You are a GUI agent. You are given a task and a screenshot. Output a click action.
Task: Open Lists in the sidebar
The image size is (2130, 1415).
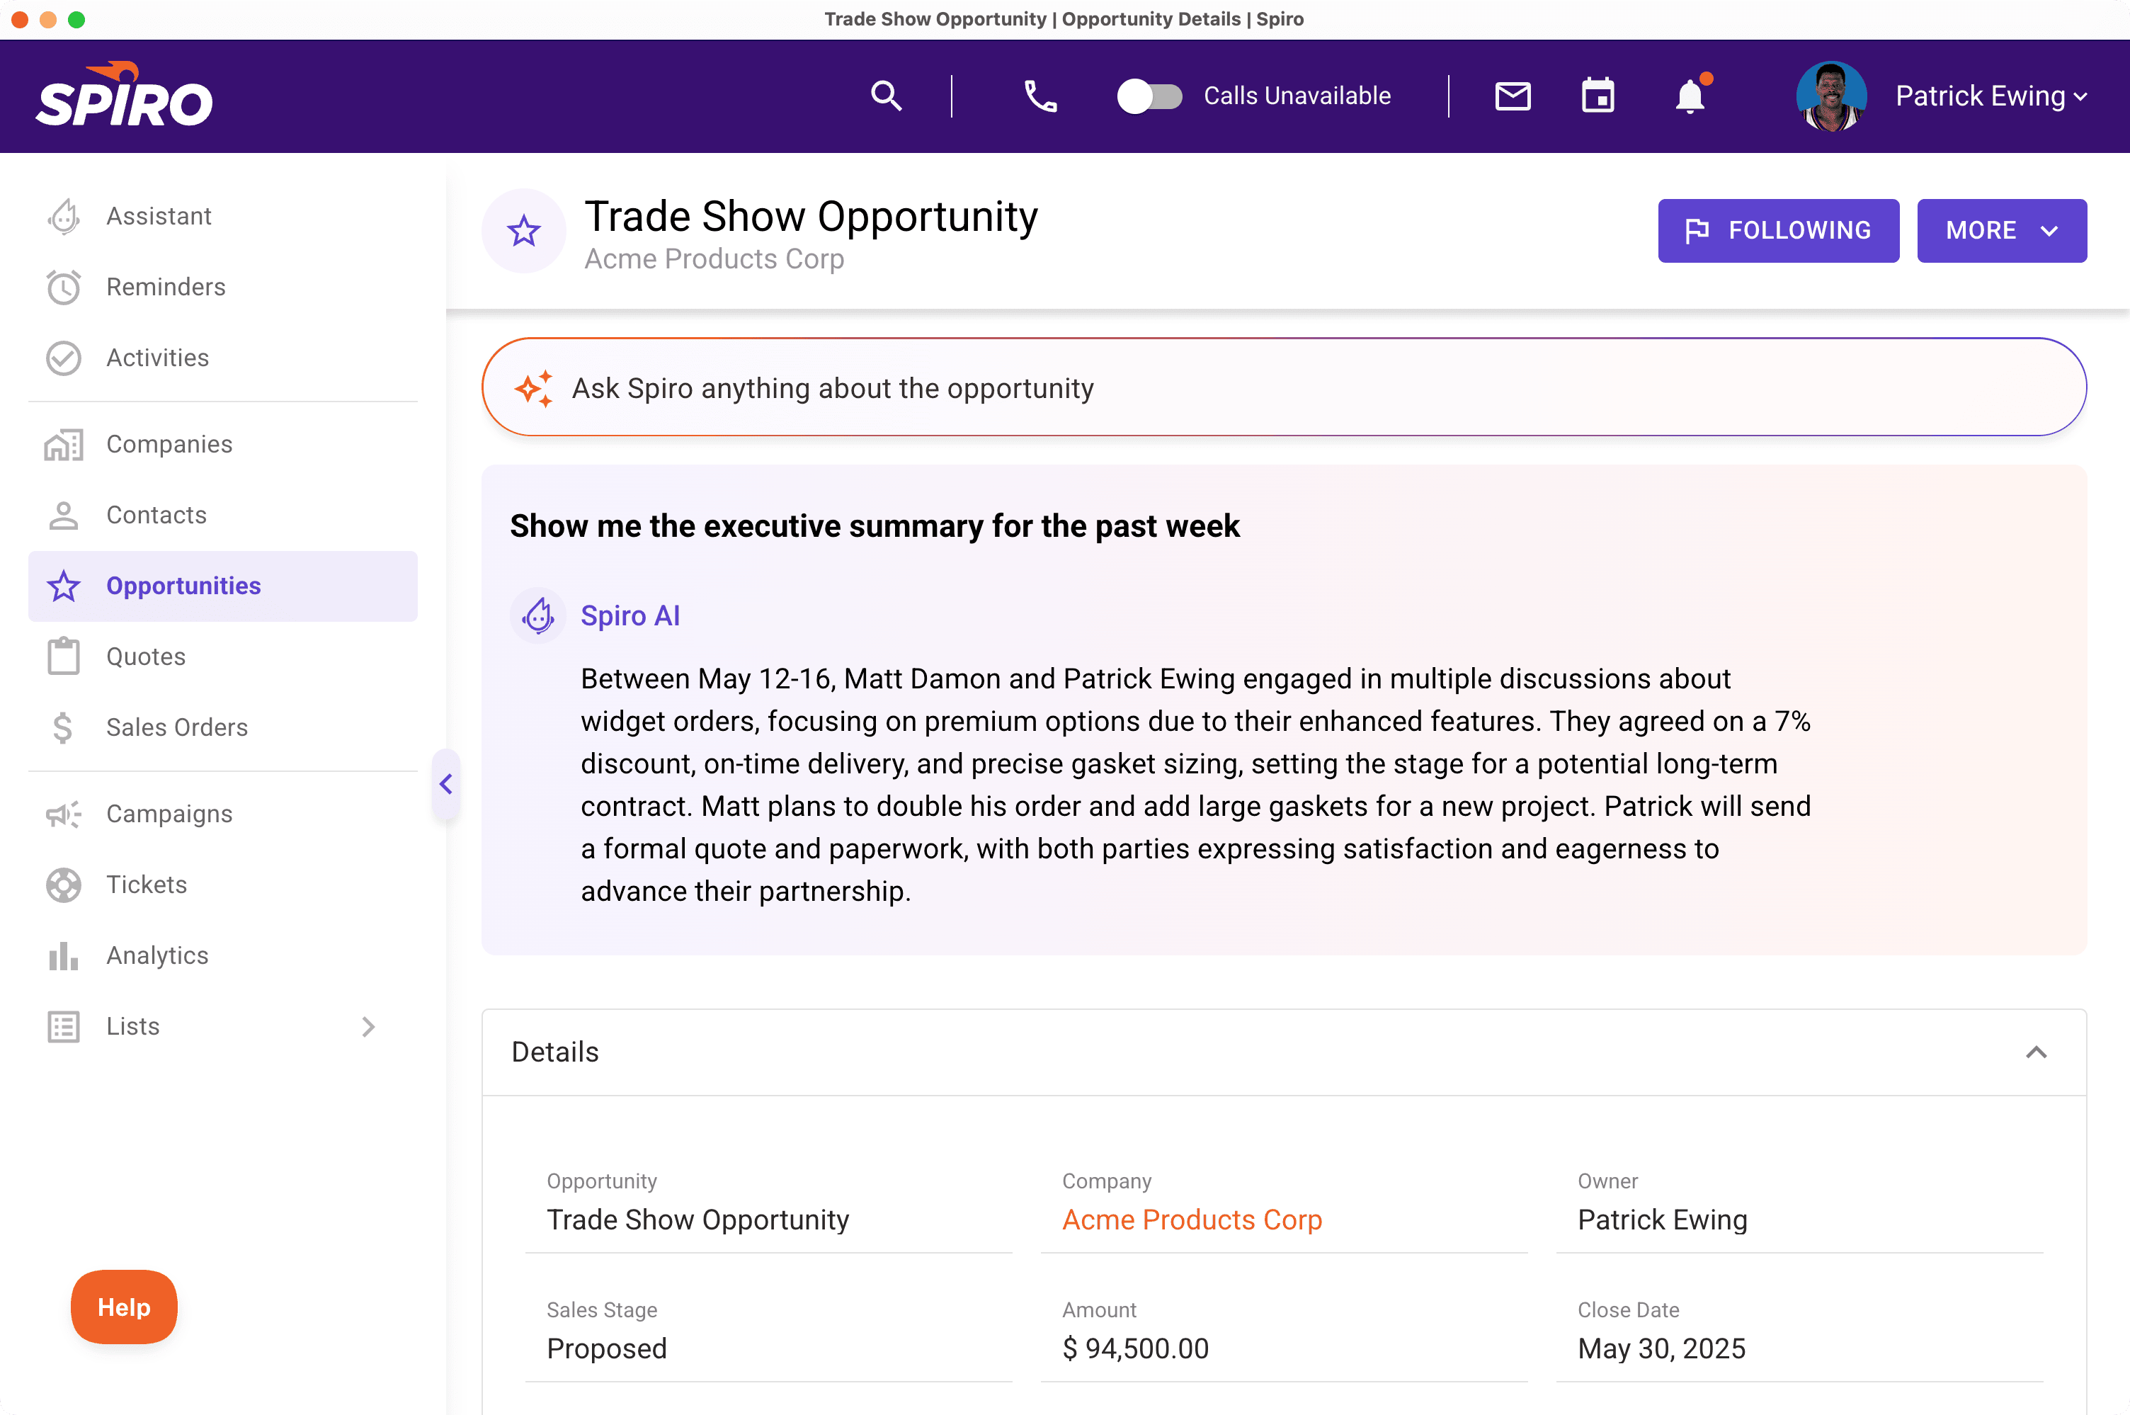coord(223,1027)
